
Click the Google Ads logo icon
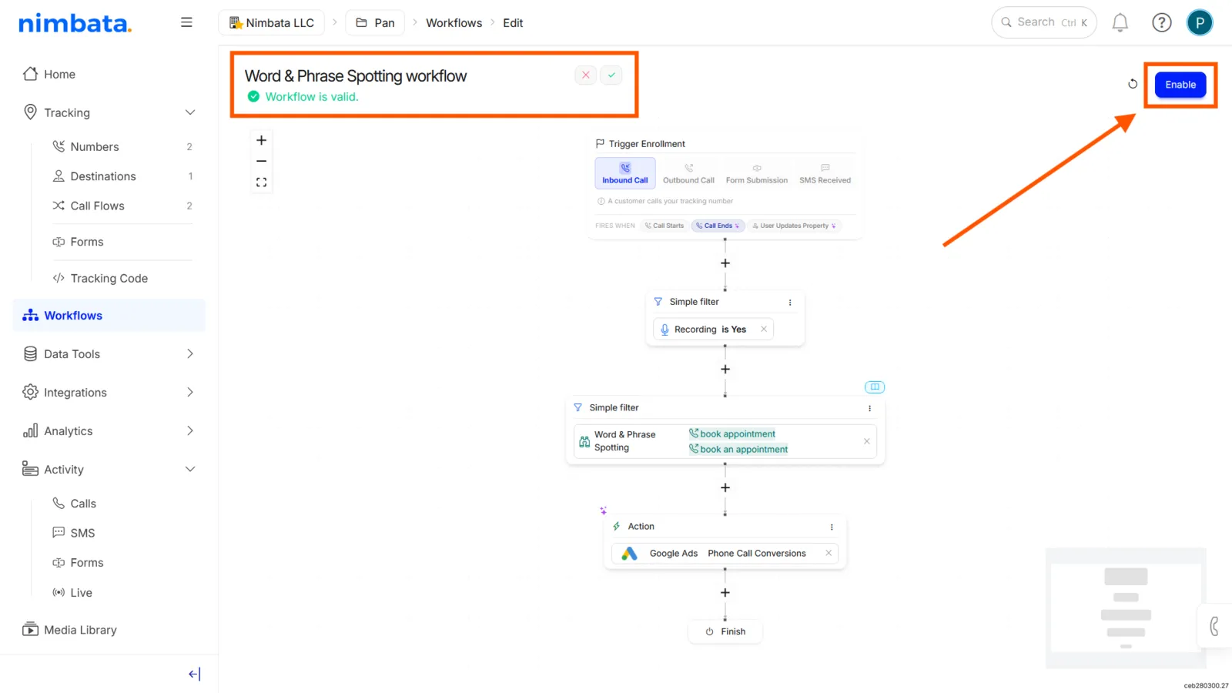(x=629, y=554)
